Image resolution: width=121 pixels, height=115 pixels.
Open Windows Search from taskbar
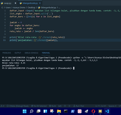[x=32, y=111]
